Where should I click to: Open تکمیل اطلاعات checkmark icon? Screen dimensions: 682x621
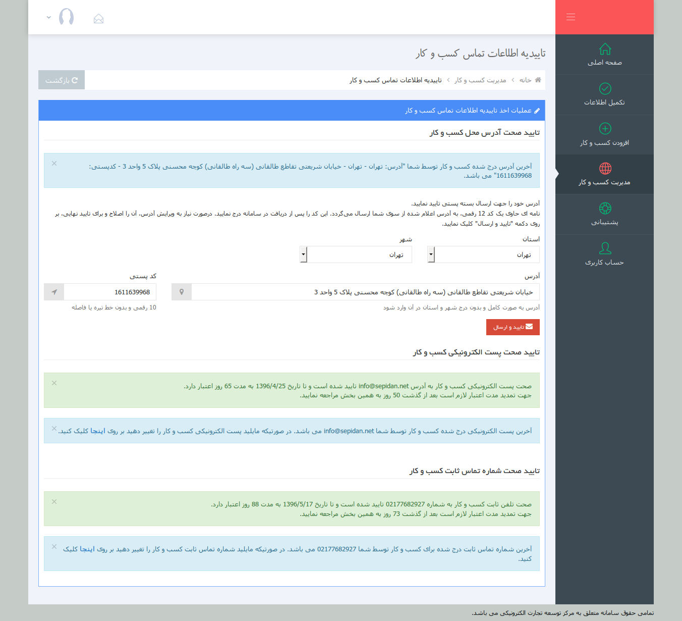coord(605,89)
